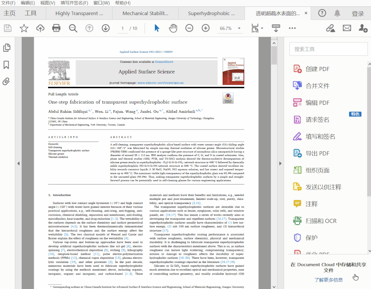
Task: Click the document scrollbar up arrow
Action: [x=274, y=43]
